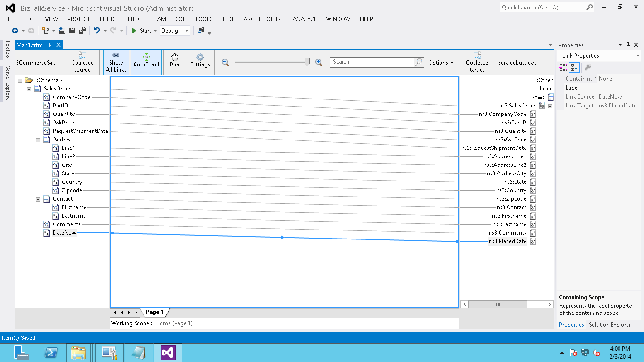
Task: Select the Map1.trfm document tab
Action: pyautogui.click(x=30, y=45)
